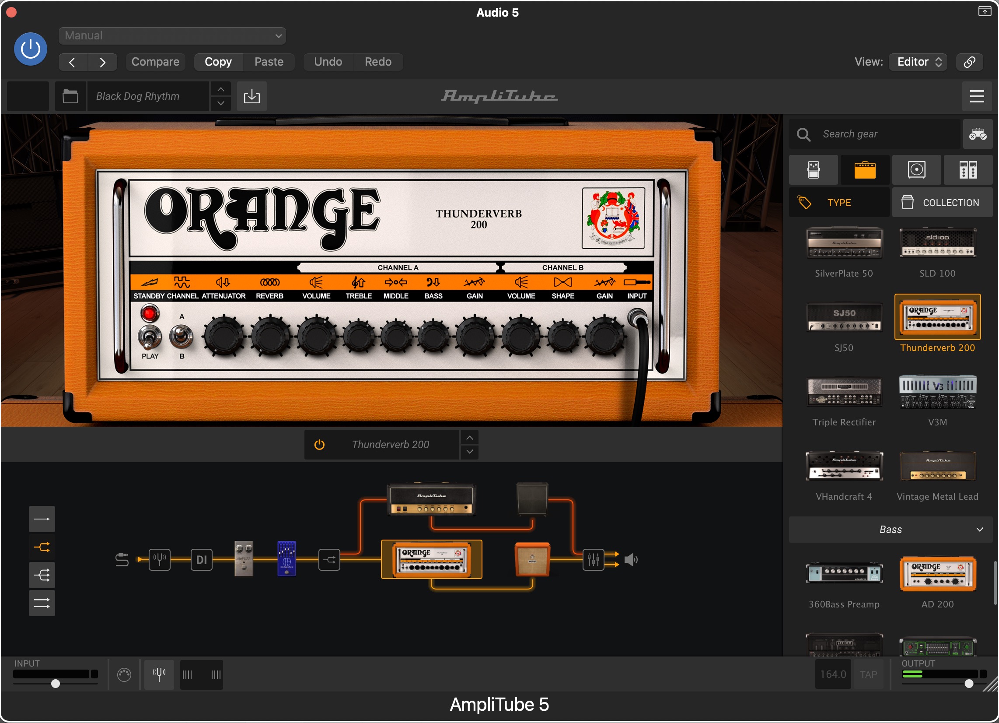Flip the CHANNEL A/B toggle switch

(x=182, y=337)
